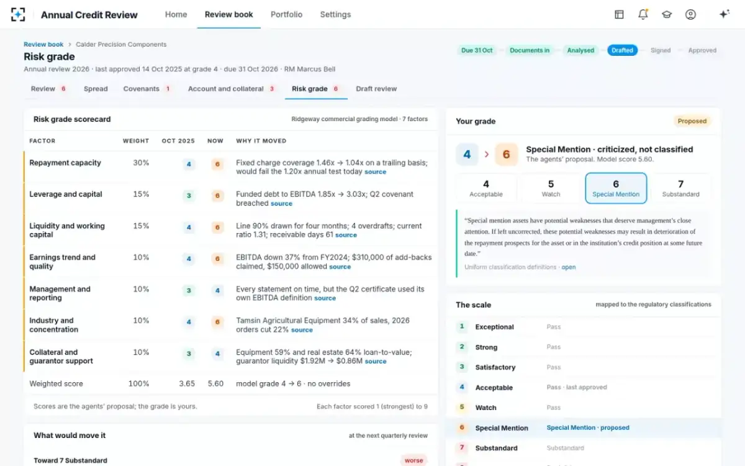Open source link for Industry and concentration
Image resolution: width=745 pixels, height=466 pixels.
coord(302,330)
